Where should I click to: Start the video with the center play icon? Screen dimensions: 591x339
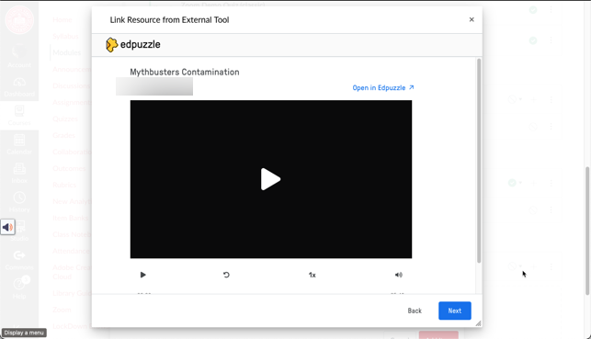coord(270,179)
